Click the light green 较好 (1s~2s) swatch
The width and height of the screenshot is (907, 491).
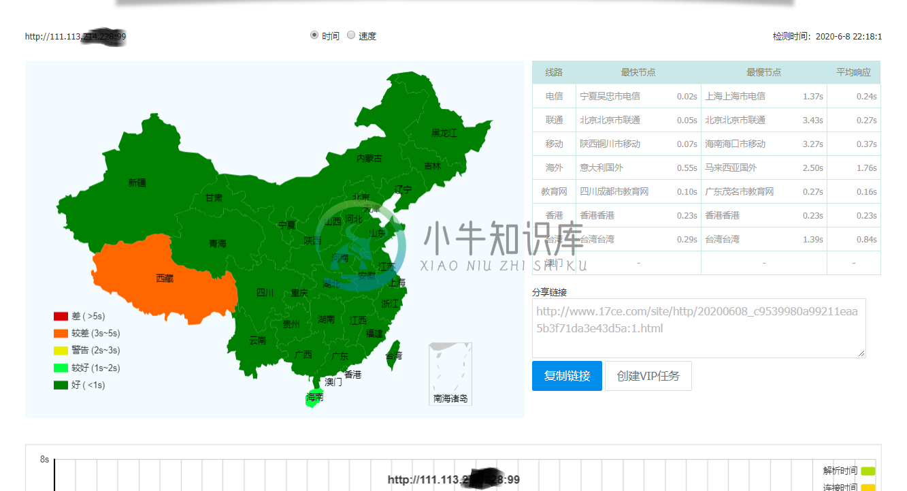pyautogui.click(x=61, y=368)
